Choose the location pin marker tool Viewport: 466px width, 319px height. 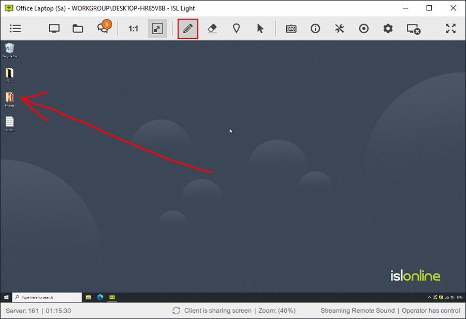tap(236, 28)
